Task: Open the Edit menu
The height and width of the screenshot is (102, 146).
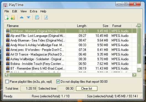Action: click(x=15, y=11)
